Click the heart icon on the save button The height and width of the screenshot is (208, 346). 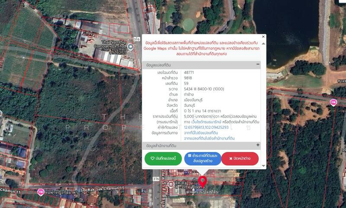tap(153, 158)
